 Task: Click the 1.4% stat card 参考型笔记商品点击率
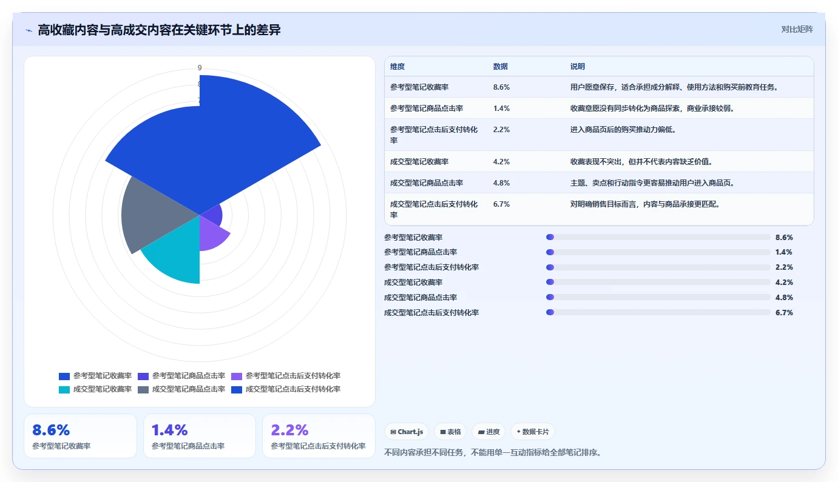(200, 436)
